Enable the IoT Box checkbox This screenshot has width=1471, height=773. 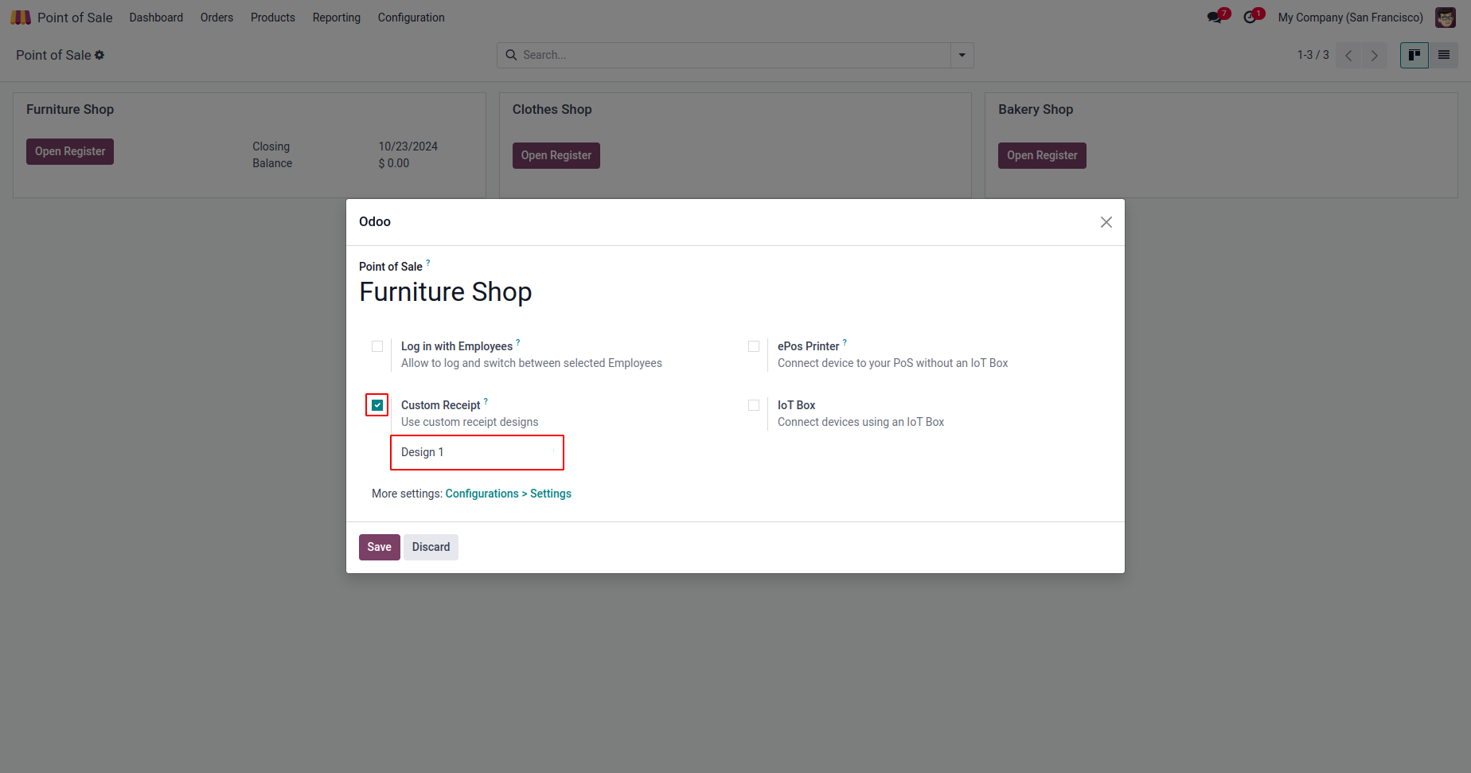(x=754, y=405)
